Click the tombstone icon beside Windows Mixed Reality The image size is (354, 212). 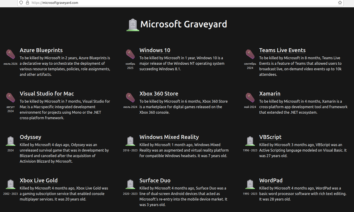tap(130, 141)
